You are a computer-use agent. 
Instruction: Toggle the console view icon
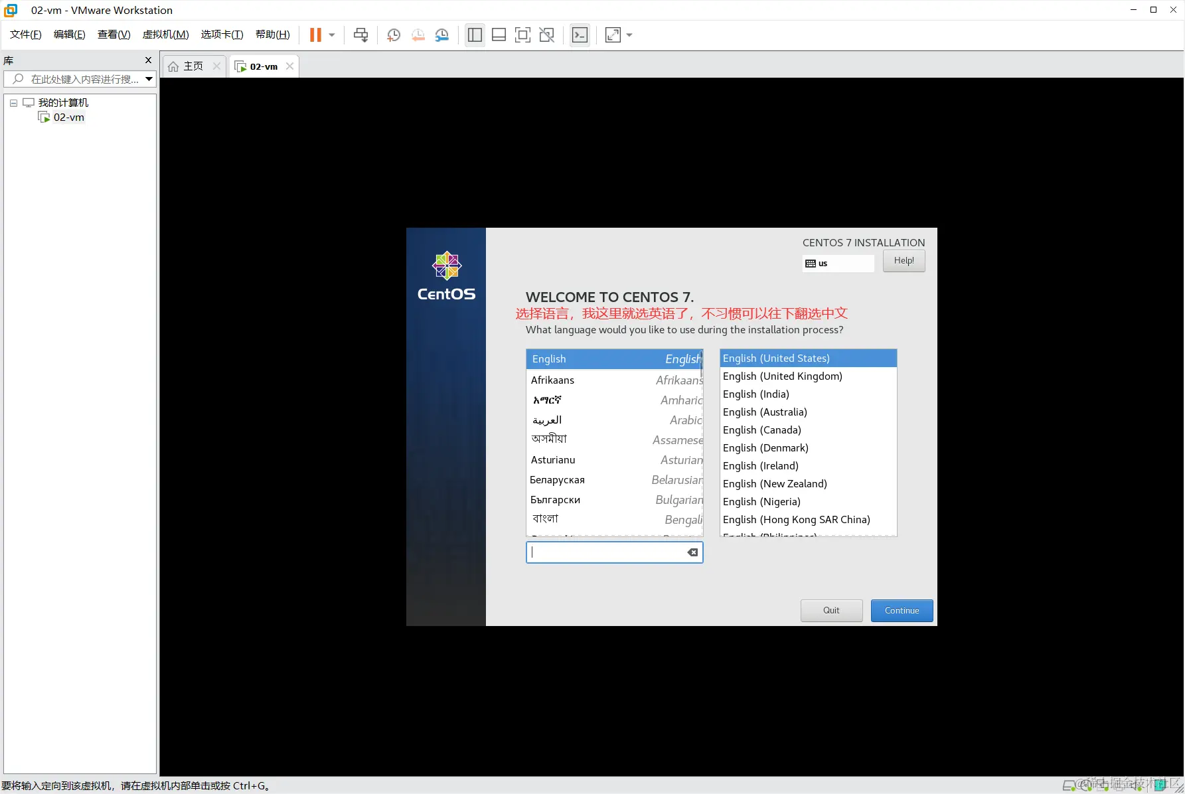click(x=580, y=35)
